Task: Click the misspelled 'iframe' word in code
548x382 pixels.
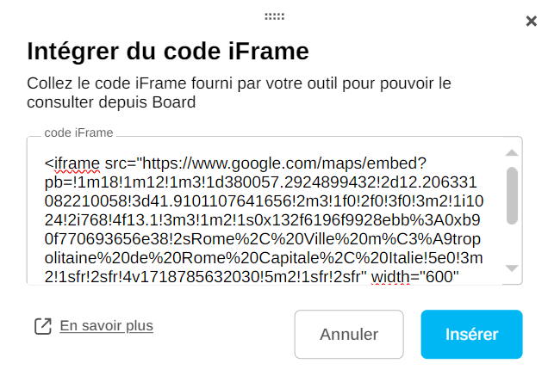Action: click(76, 163)
